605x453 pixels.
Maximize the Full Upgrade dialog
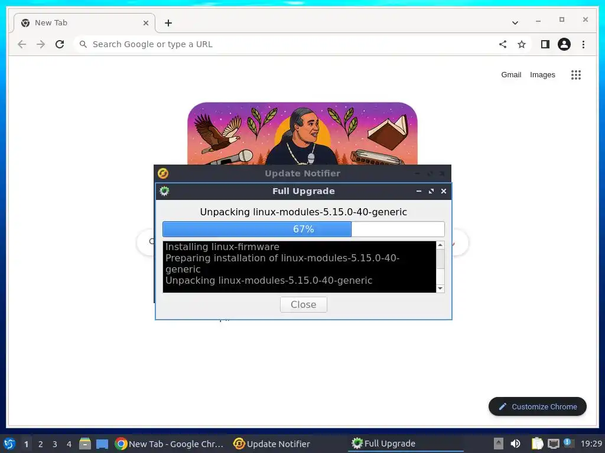[x=431, y=191]
